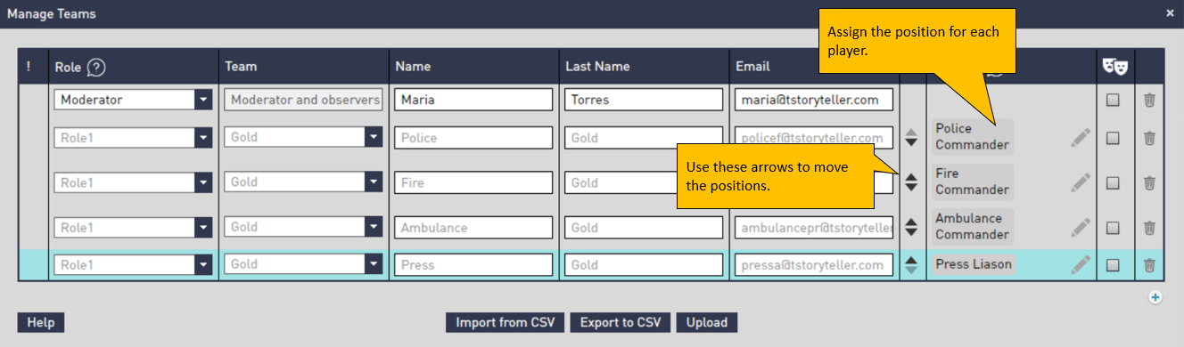Tick the masks checkbox for Press row

pos(1113,264)
